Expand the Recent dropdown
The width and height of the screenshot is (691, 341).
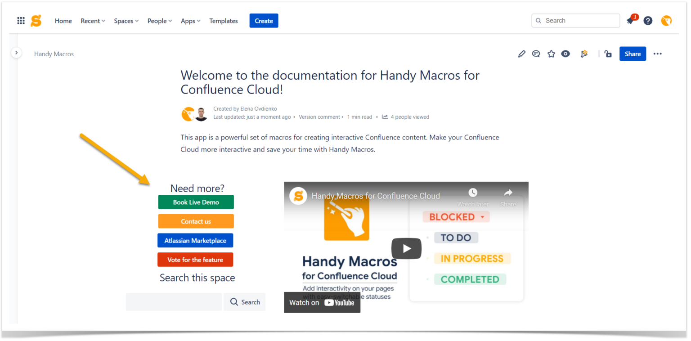[x=93, y=21]
